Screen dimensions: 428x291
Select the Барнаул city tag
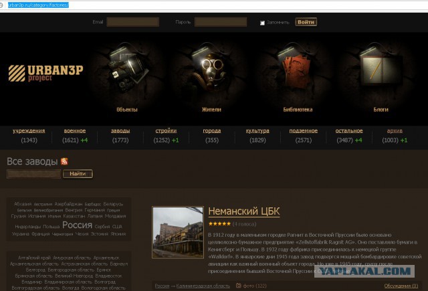pyautogui.click(x=119, y=264)
